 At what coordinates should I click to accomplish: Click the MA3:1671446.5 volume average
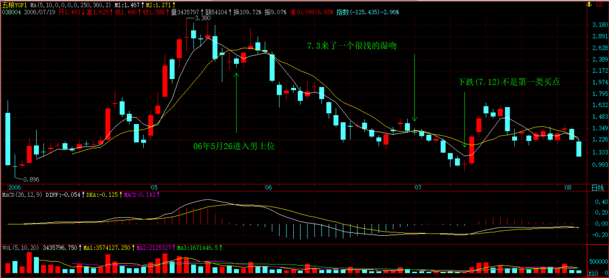[198, 248]
